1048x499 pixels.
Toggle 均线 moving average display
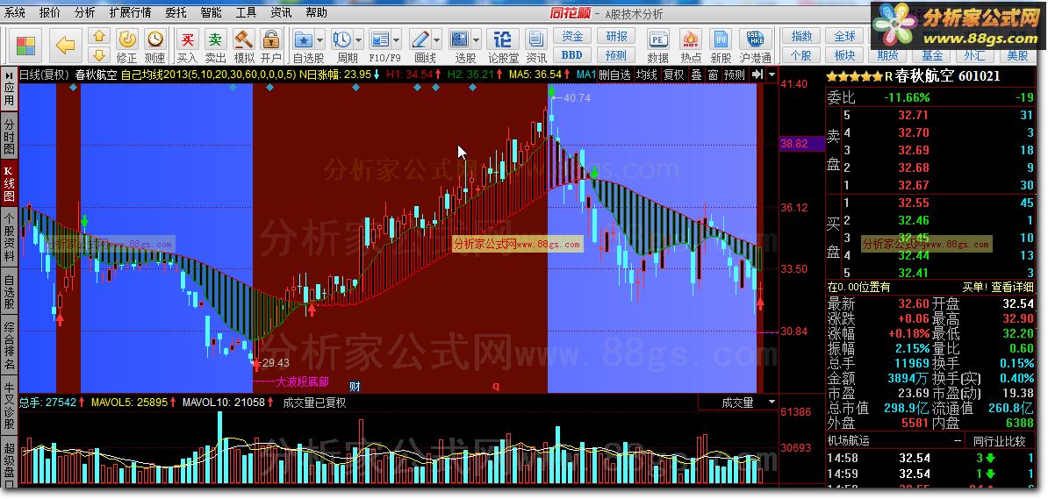(646, 75)
